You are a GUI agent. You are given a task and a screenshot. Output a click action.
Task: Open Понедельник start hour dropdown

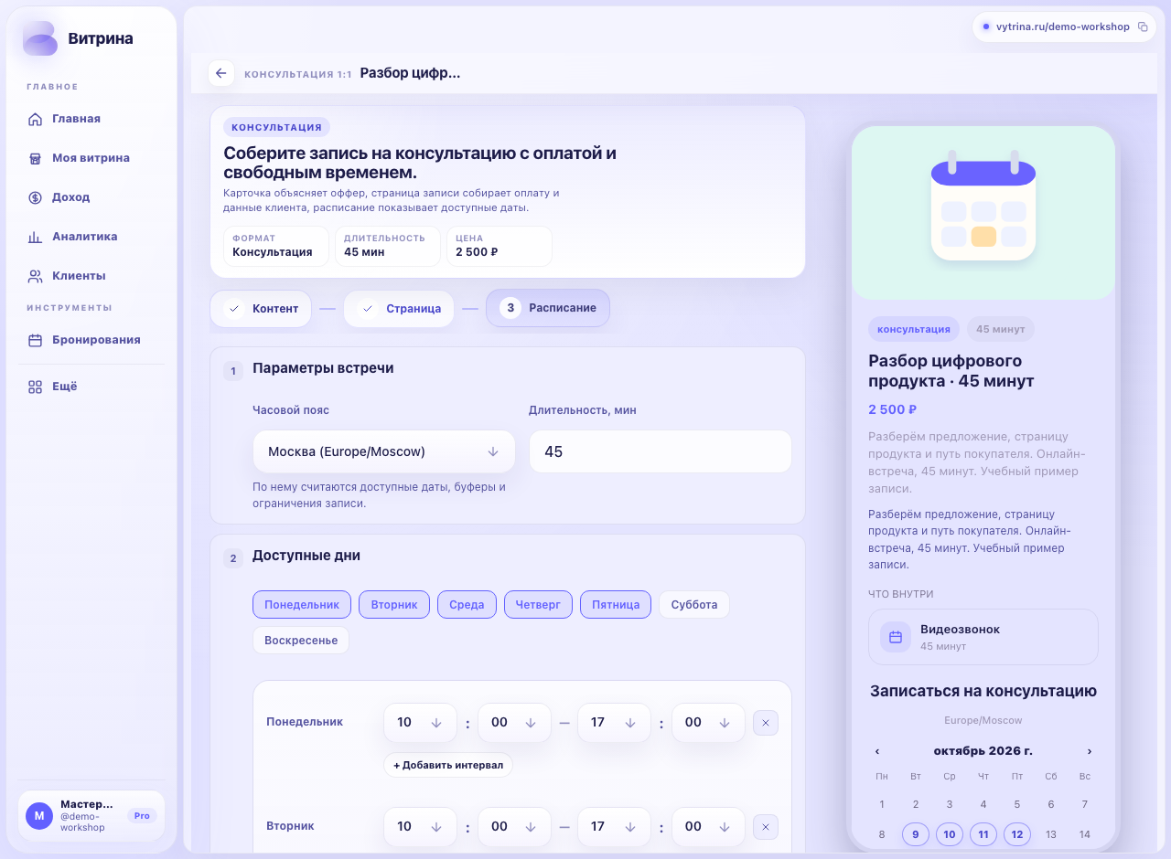(x=420, y=723)
